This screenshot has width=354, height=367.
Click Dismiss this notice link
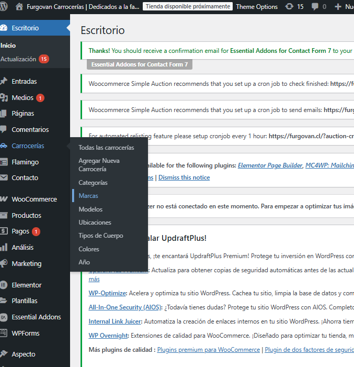click(184, 177)
